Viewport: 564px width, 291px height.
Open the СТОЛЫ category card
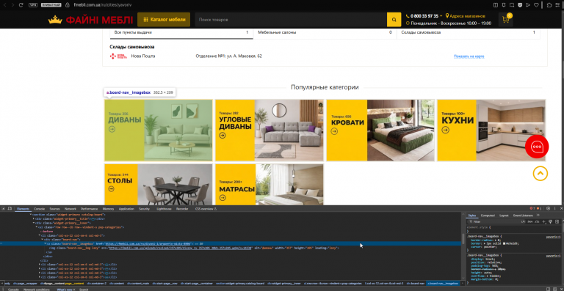[x=159, y=185]
